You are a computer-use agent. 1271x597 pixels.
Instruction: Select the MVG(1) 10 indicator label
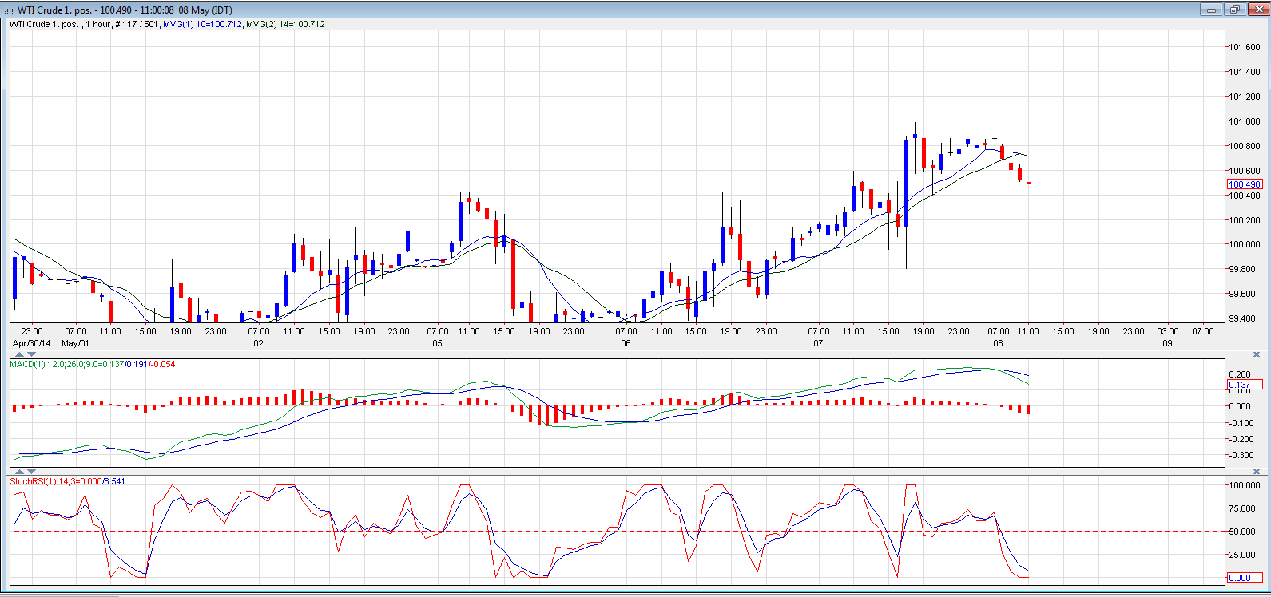201,24
